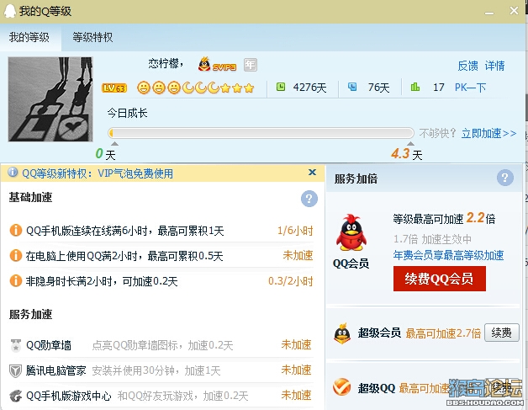Minimize the 我的Q等级 window
This screenshot has width=528, height=410.
(x=489, y=12)
